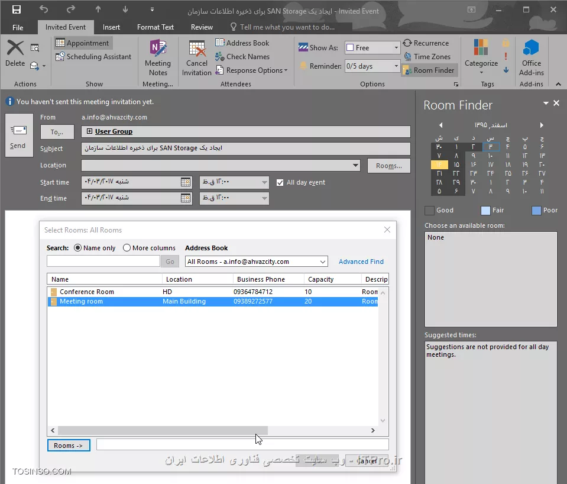Switch to Invited Event tab
Viewport: 567px width, 484px height.
pos(66,27)
